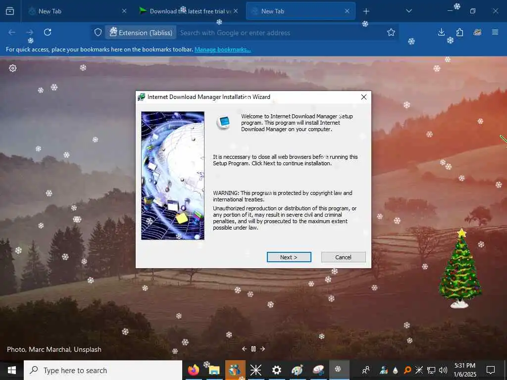Viewport: 507px width, 380px height.
Task: Focus the Type here to search box
Action: point(103,370)
